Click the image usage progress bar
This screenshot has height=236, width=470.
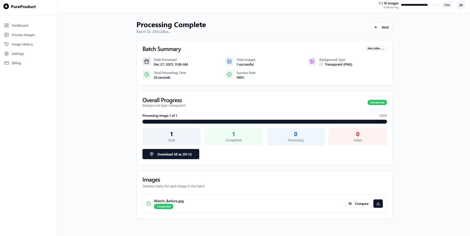click(x=420, y=5)
